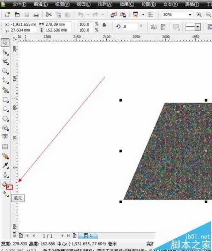Click the Print icon in toolbar
The width and height of the screenshot is (212, 251).
click(36, 15)
